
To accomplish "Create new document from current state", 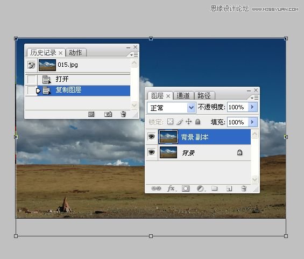I will point(91,114).
